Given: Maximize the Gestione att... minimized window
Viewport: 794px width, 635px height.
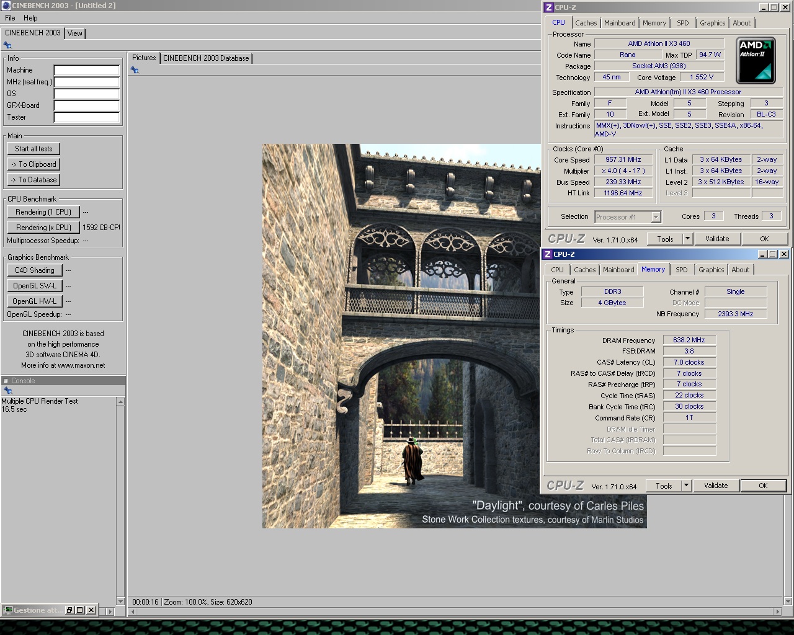Looking at the screenshot, I should click(x=80, y=610).
